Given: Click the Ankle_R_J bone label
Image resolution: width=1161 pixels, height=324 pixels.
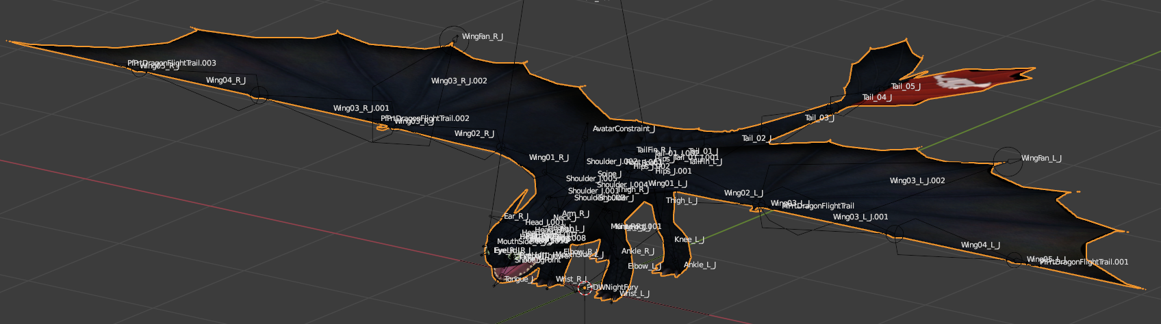Looking at the screenshot, I should pyautogui.click(x=638, y=252).
